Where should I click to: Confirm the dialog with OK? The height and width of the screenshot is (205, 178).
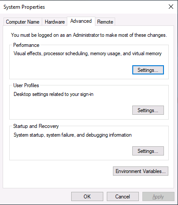click(87, 197)
